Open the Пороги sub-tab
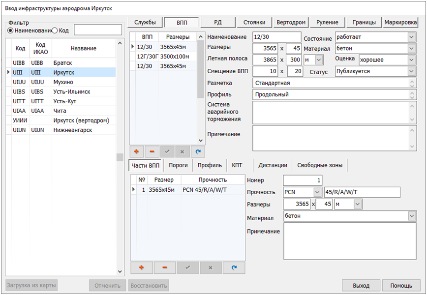 (178, 165)
